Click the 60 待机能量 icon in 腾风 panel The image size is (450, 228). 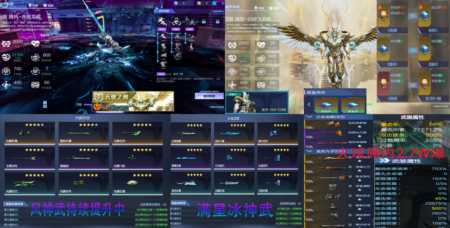(35, 84)
